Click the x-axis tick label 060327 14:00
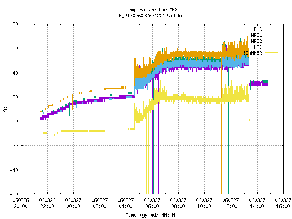The image size is (292, 219). (257, 203)
